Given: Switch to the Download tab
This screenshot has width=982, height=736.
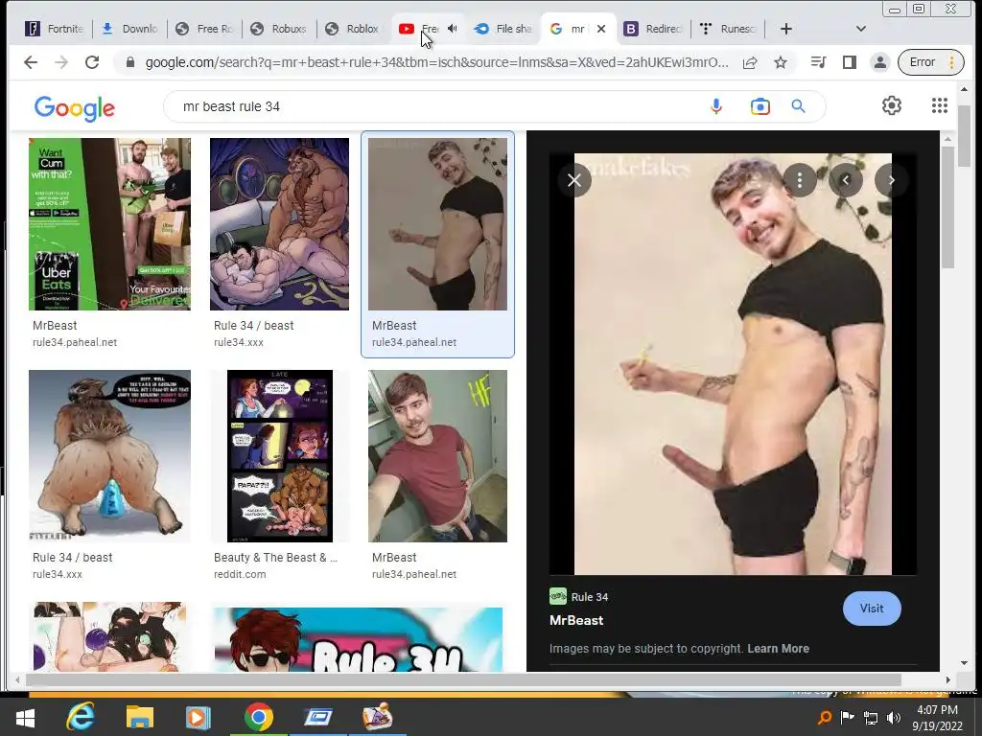Looking at the screenshot, I should click(129, 29).
